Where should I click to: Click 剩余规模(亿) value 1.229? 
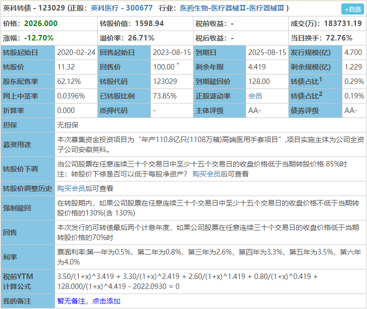[353, 67]
